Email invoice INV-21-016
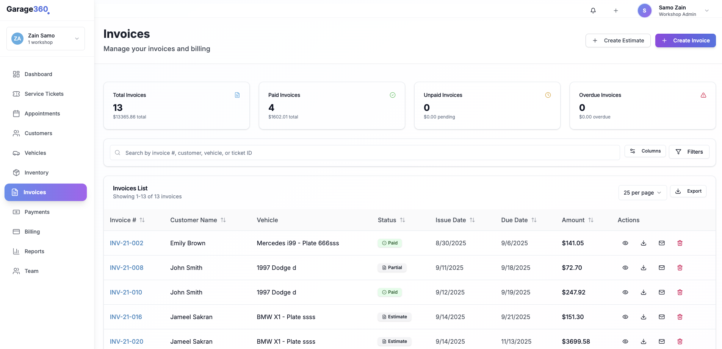 point(662,317)
